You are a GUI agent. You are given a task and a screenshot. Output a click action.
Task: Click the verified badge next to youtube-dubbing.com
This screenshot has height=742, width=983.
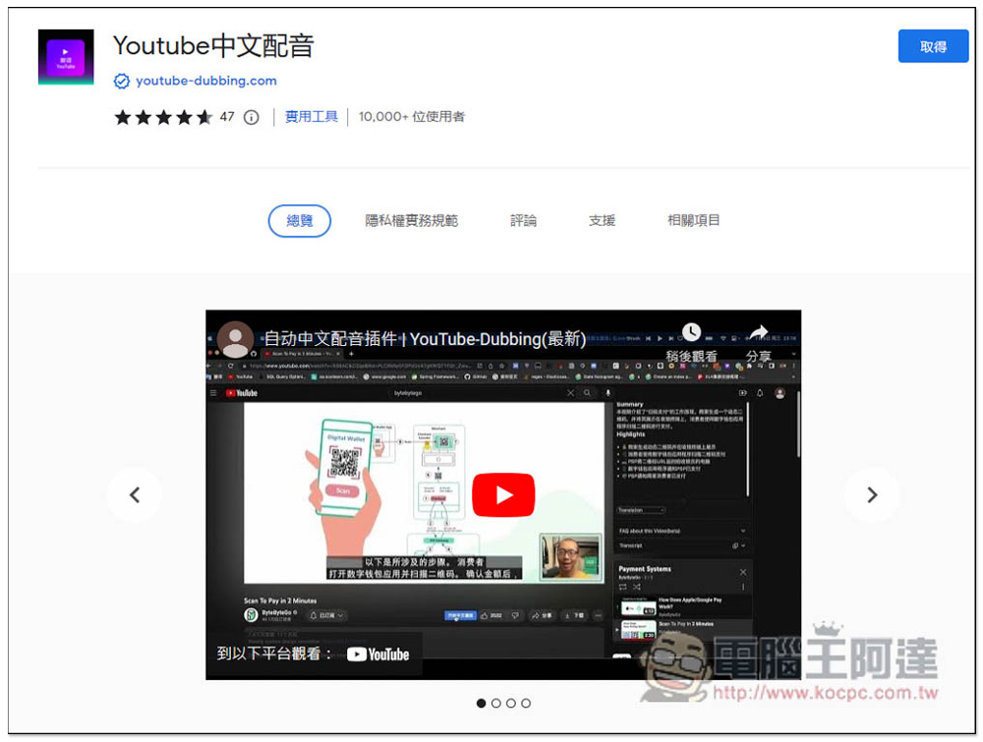tap(122, 82)
